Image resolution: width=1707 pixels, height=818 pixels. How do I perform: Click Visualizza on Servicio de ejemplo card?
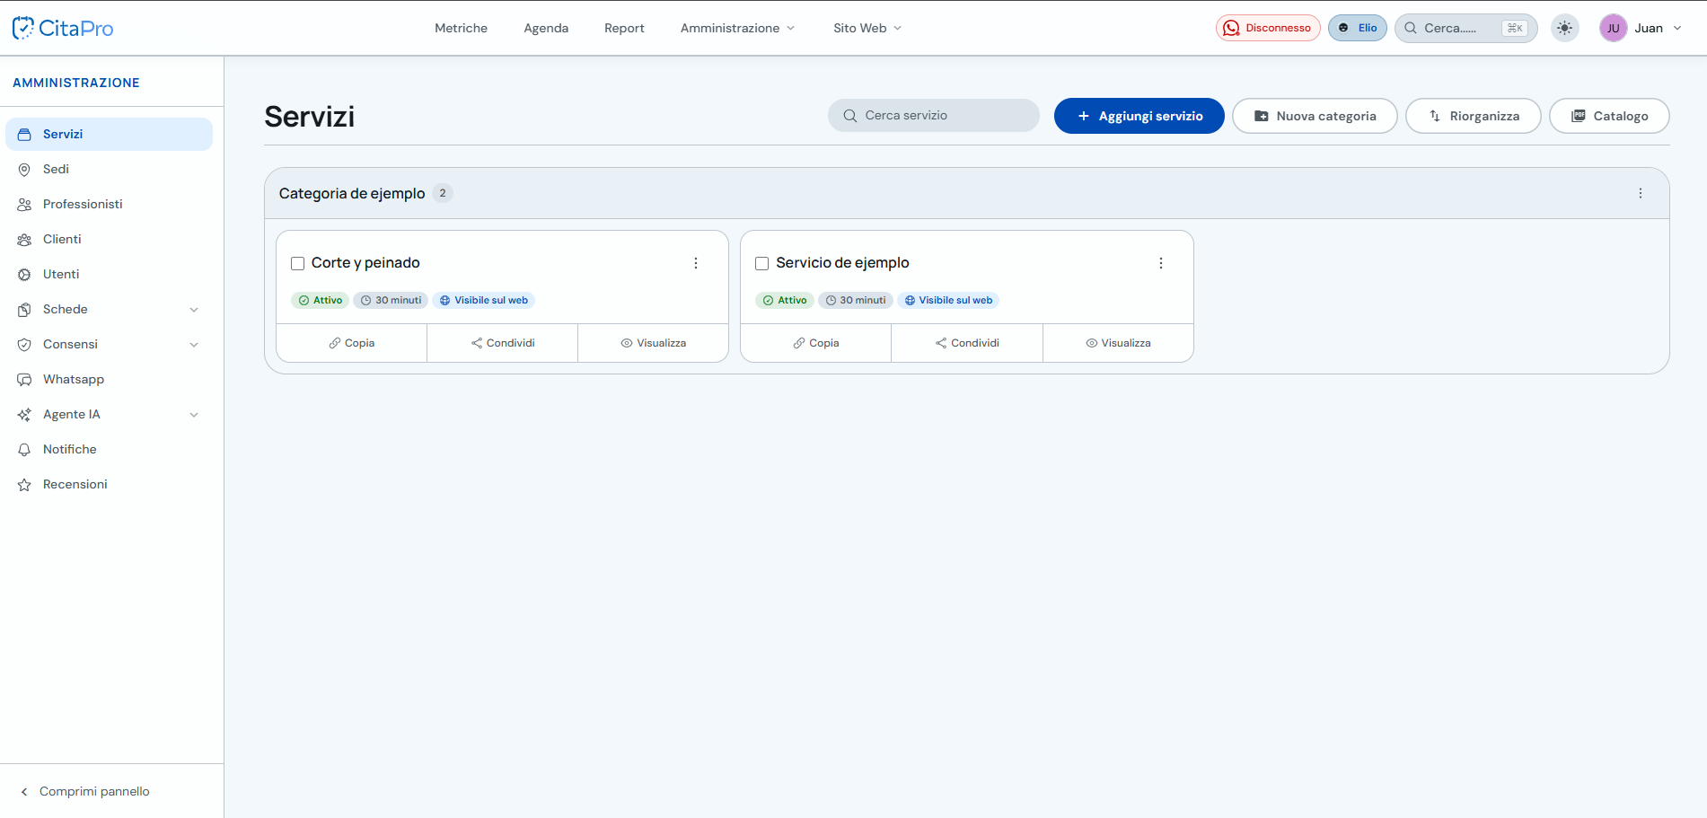coord(1118,343)
